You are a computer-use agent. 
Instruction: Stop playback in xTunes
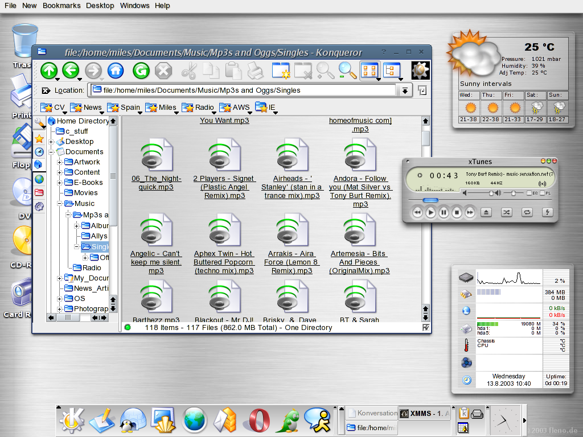pos(457,213)
